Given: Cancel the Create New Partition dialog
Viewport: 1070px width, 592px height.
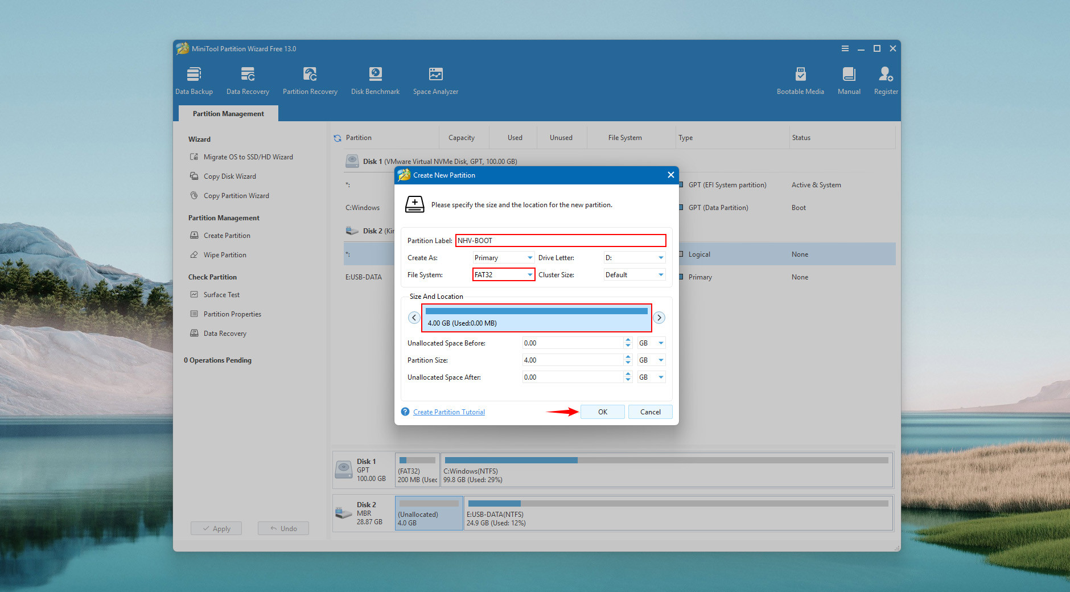Looking at the screenshot, I should click(x=650, y=412).
